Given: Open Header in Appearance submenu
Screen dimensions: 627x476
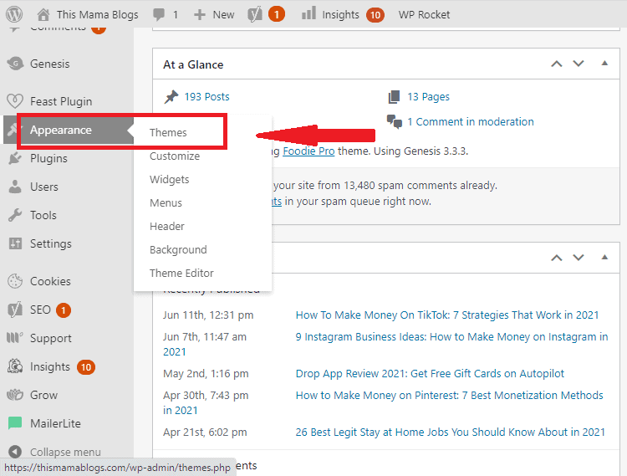Looking at the screenshot, I should 166,227.
